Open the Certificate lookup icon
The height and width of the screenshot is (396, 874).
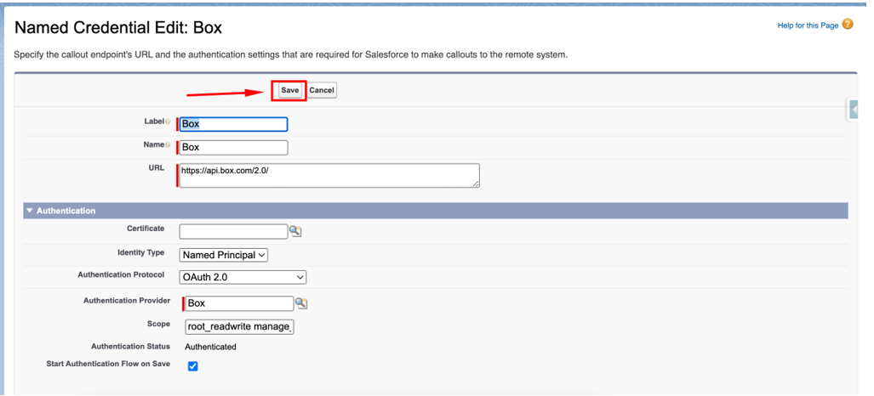coord(295,231)
